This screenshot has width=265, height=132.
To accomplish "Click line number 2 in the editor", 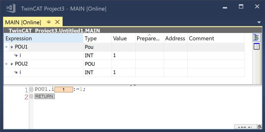I will click(x=26, y=97).
